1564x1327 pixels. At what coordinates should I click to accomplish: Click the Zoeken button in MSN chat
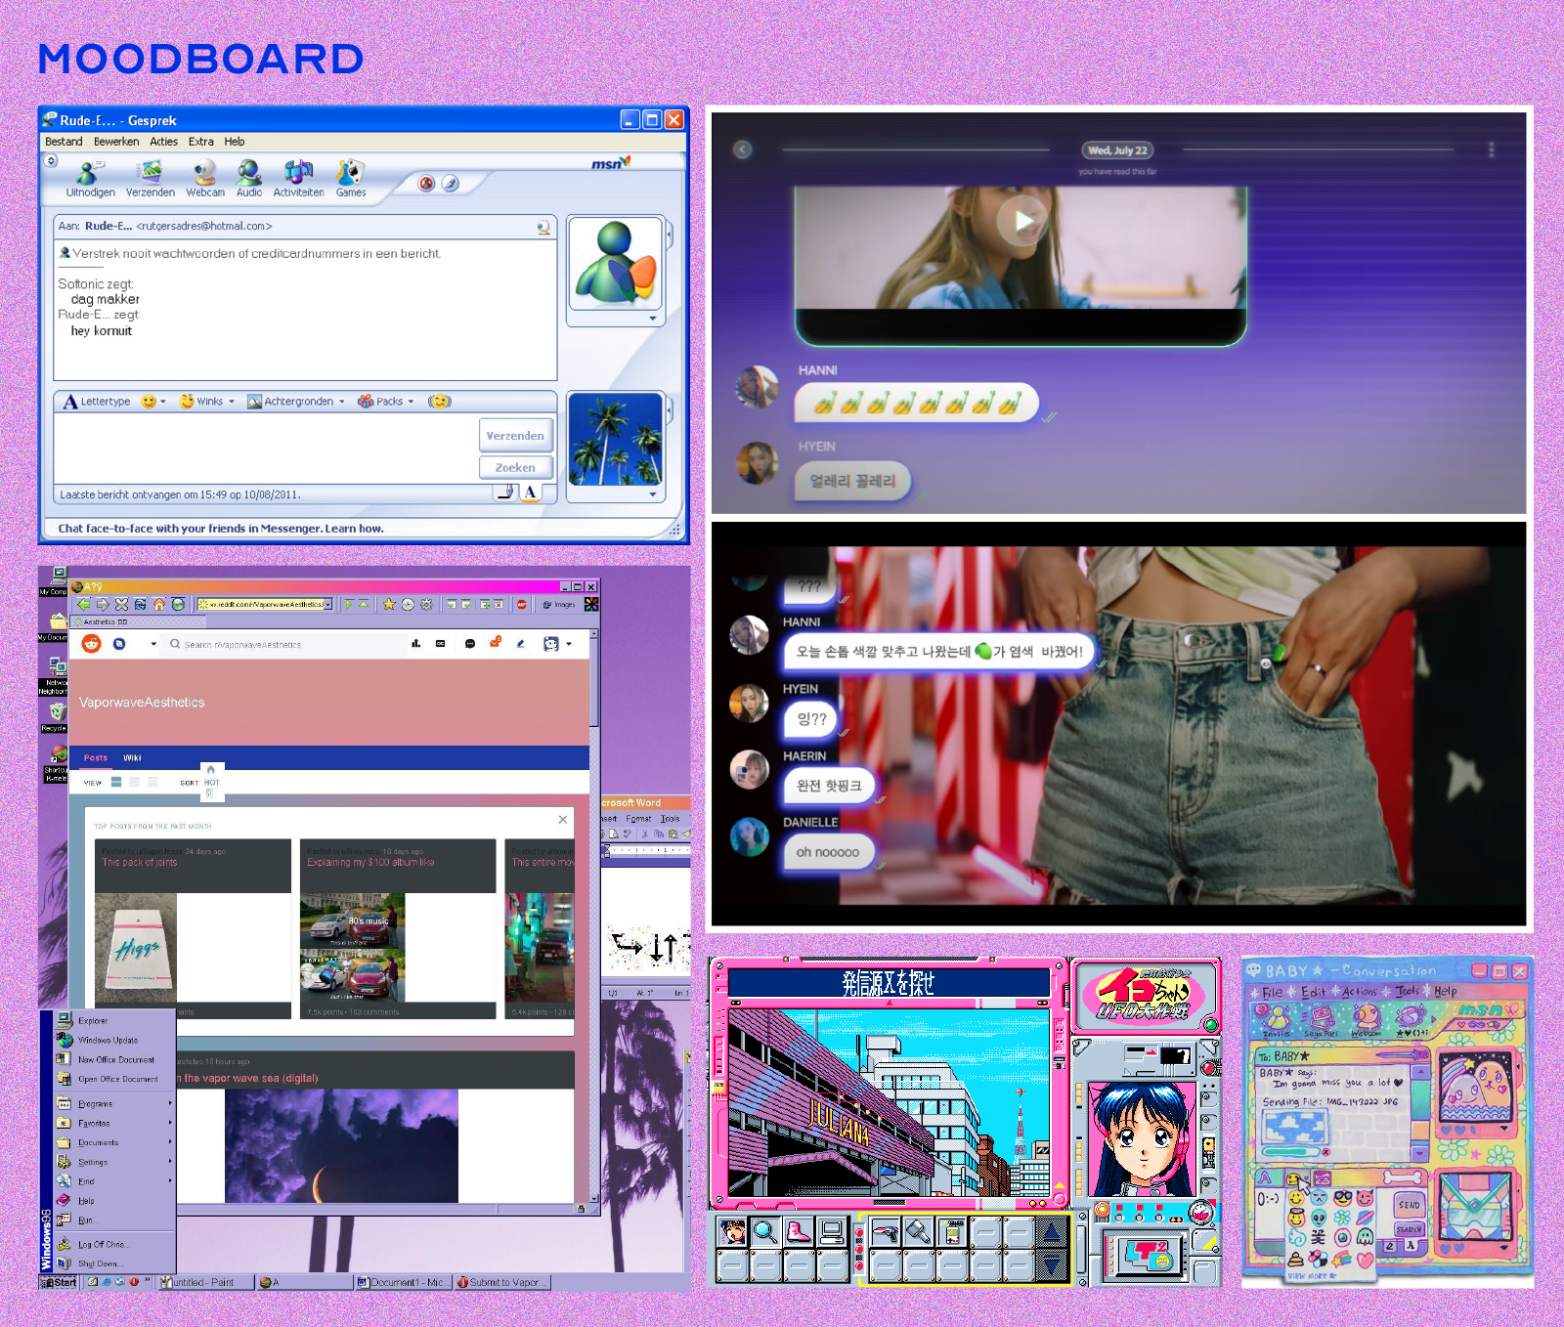515,468
